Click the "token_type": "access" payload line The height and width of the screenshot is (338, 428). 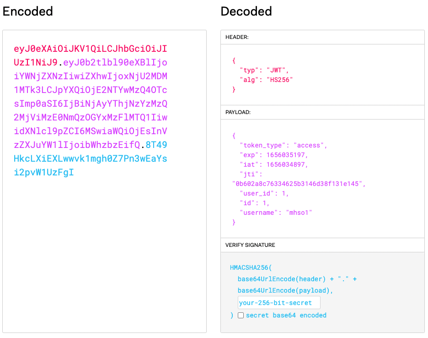(x=284, y=145)
